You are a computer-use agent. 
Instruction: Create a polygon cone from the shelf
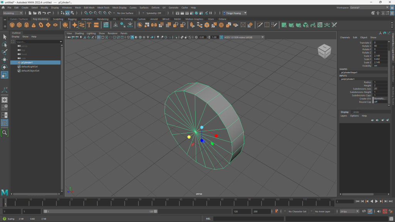pyautogui.click(x=34, y=25)
